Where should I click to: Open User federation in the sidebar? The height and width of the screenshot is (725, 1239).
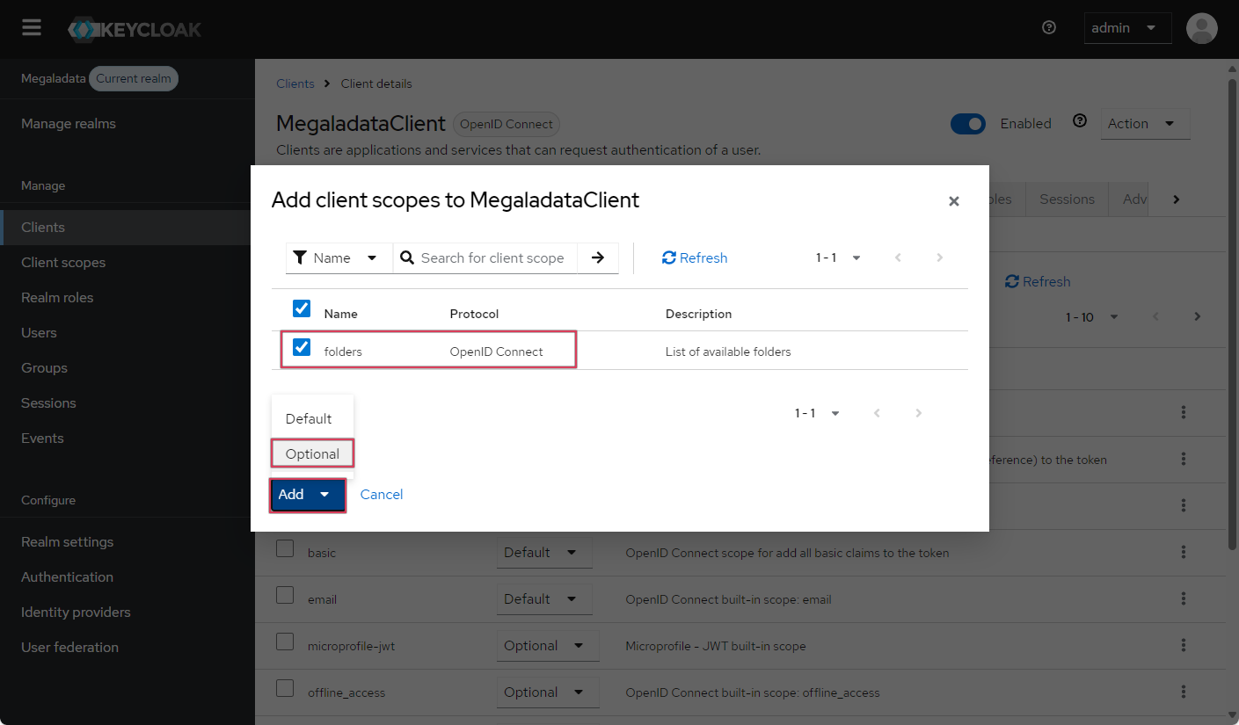pos(128,648)
